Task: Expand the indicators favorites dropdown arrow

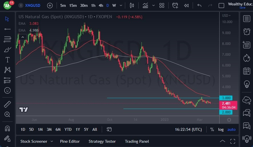Action: coord(154,5)
